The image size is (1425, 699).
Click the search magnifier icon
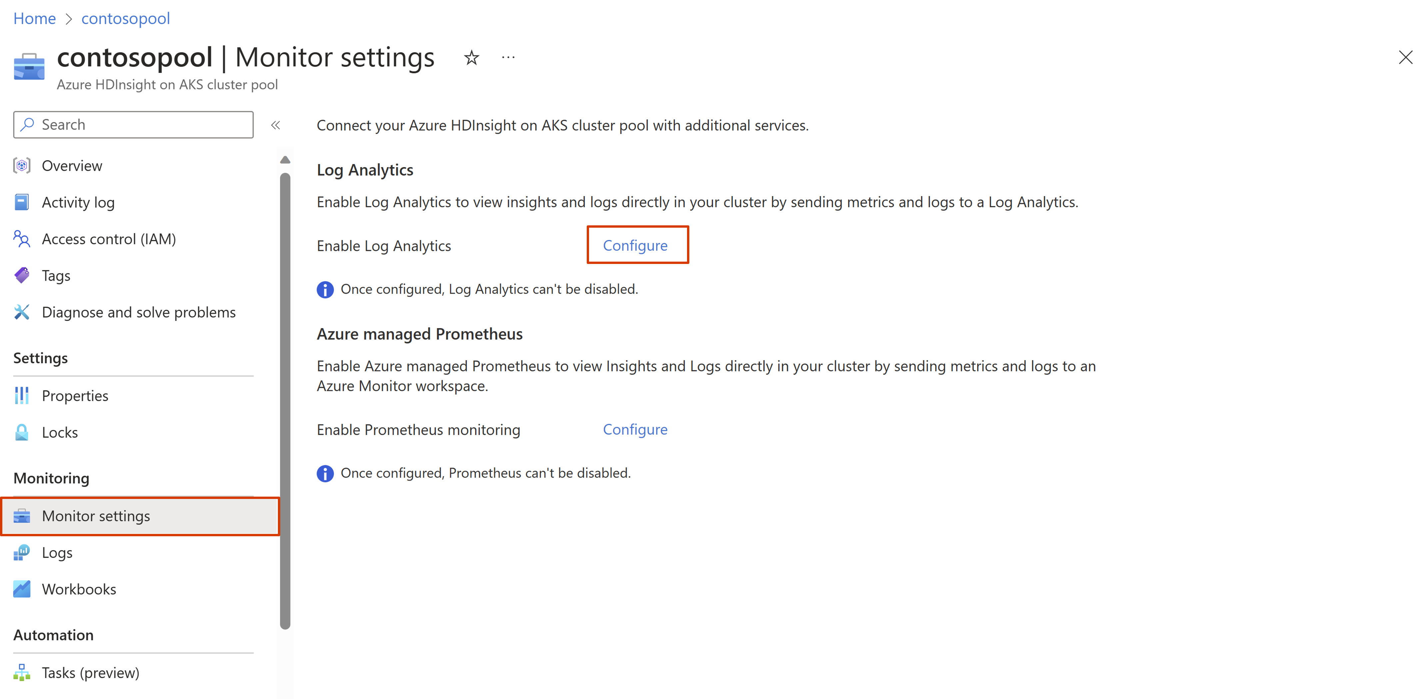coord(28,124)
